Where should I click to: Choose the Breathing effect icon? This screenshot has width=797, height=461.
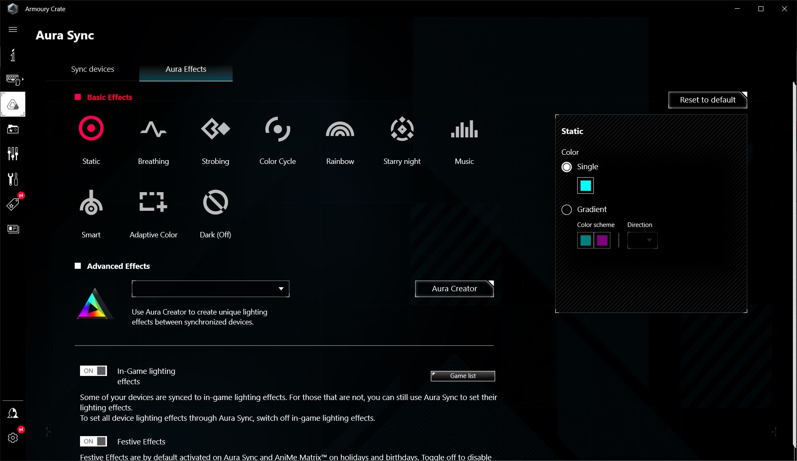[x=153, y=129]
